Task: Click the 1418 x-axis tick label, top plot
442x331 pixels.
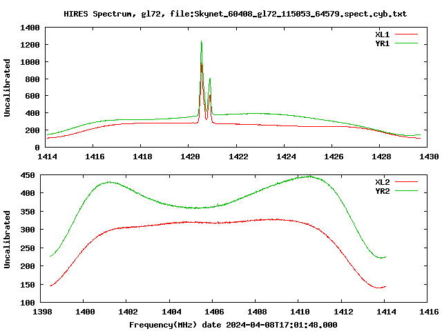Action: pos(142,157)
